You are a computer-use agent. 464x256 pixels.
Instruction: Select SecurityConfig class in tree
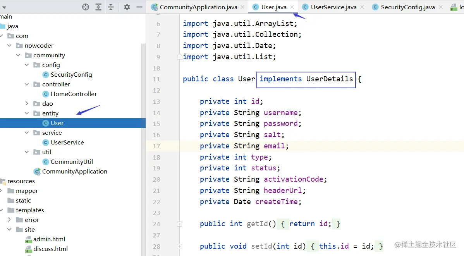[71, 75]
